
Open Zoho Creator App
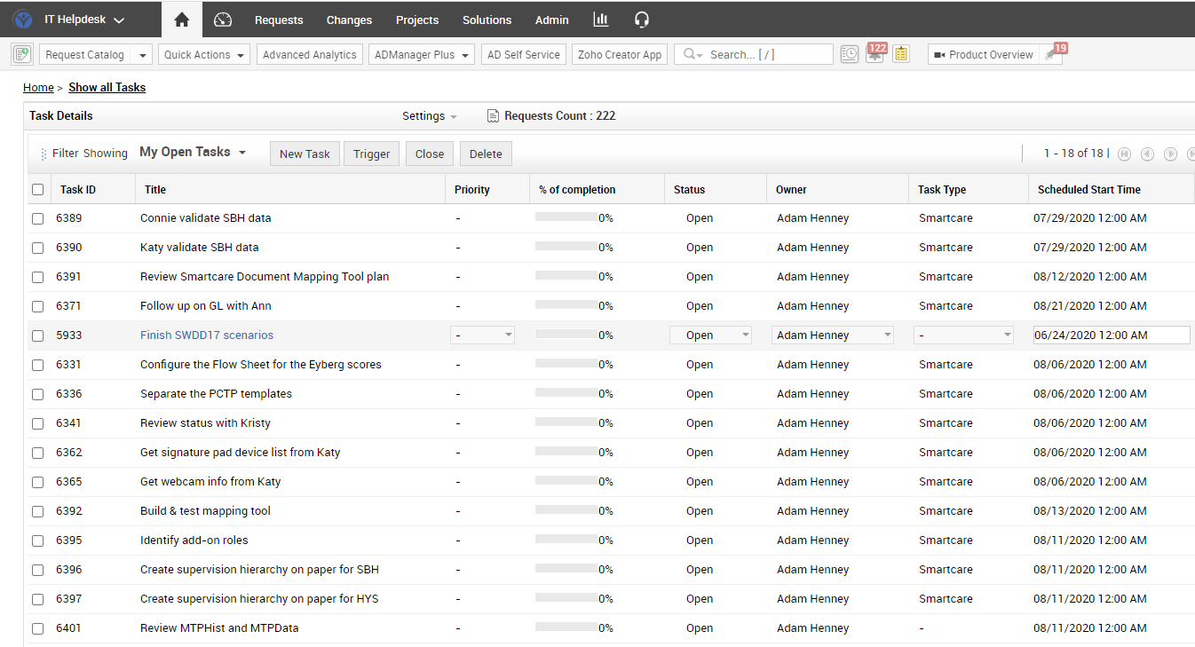620,54
